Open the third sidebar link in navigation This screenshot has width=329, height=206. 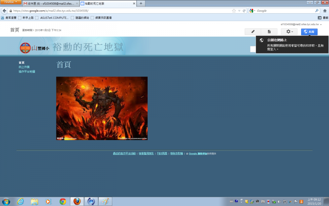27,71
